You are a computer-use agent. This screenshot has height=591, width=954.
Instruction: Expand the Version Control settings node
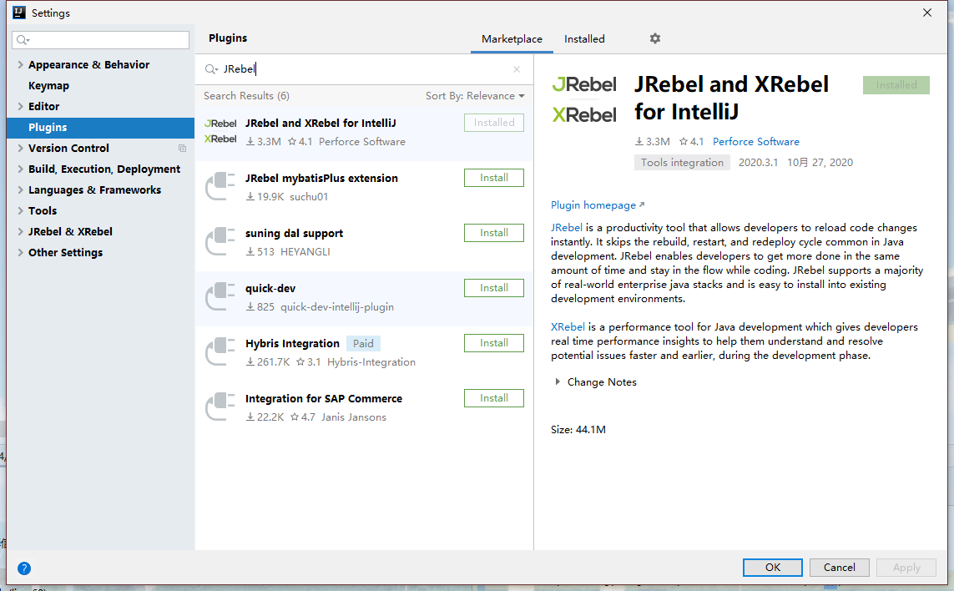[x=21, y=149]
